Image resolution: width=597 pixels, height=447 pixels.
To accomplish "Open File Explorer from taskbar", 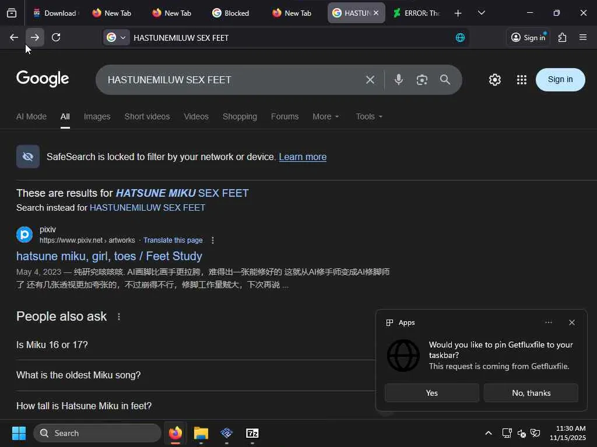I will (201, 433).
